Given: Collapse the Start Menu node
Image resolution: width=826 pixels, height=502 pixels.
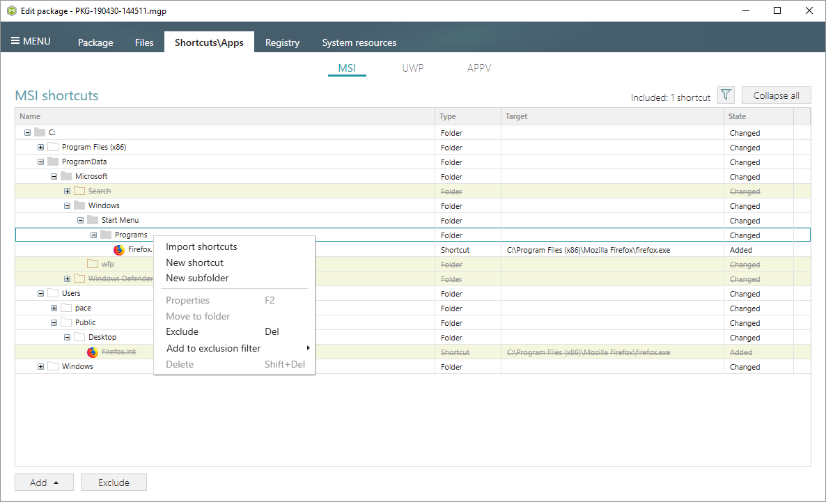Looking at the screenshot, I should [x=80, y=221].
